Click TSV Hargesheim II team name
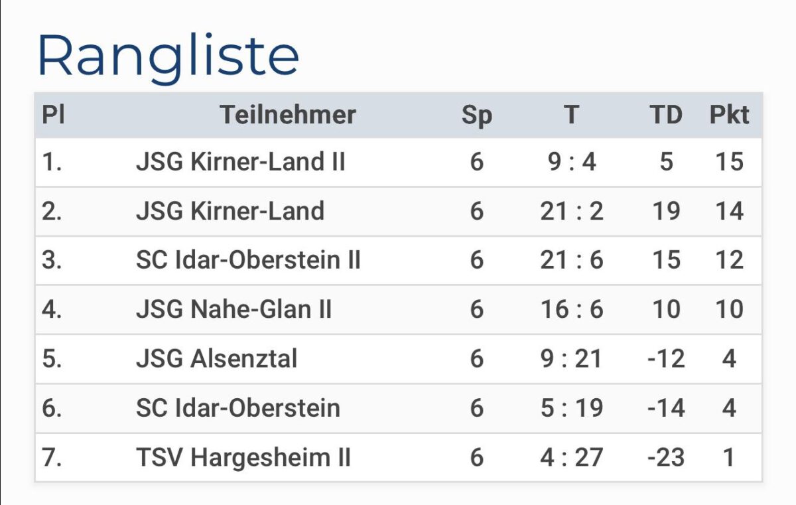Screen dimensions: 796x505 click(243, 457)
